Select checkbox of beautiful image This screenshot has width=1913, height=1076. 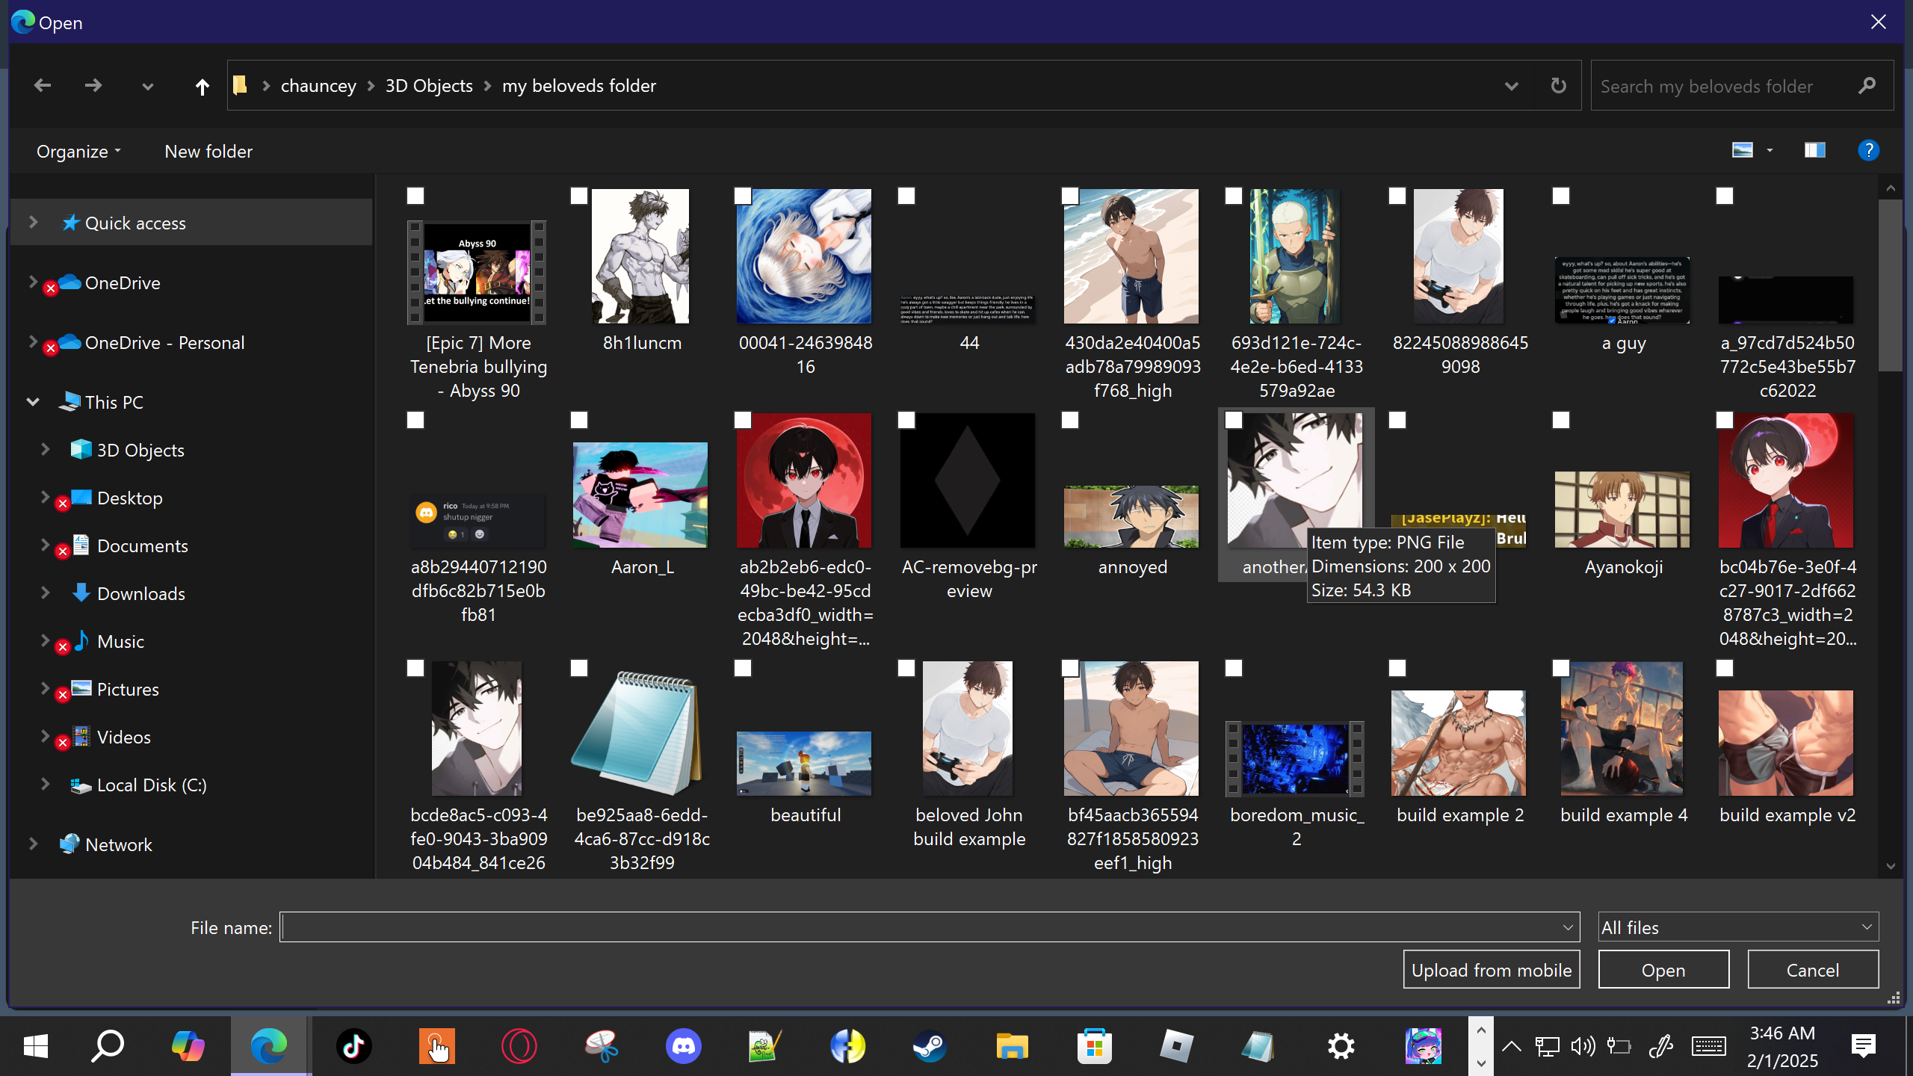tap(743, 668)
